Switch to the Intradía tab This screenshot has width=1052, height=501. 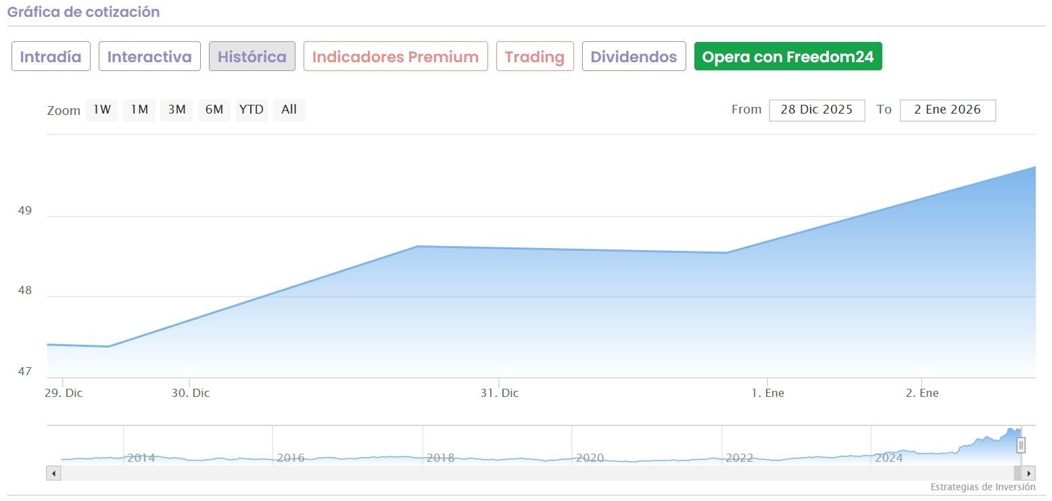pos(51,57)
